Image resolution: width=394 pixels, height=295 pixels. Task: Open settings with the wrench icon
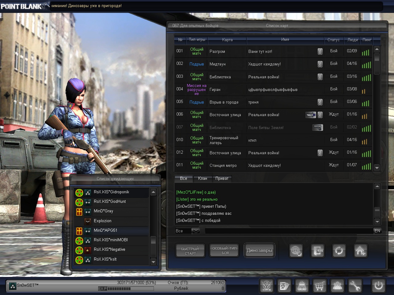(x=355, y=286)
